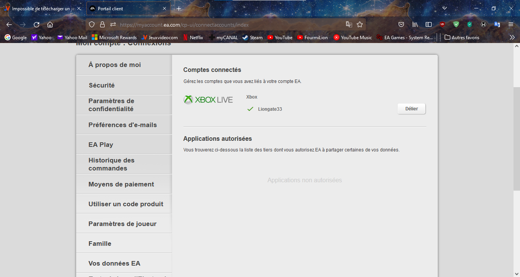Click the page vertical scrollbar thumb
This screenshot has height=277, width=520.
(517, 139)
